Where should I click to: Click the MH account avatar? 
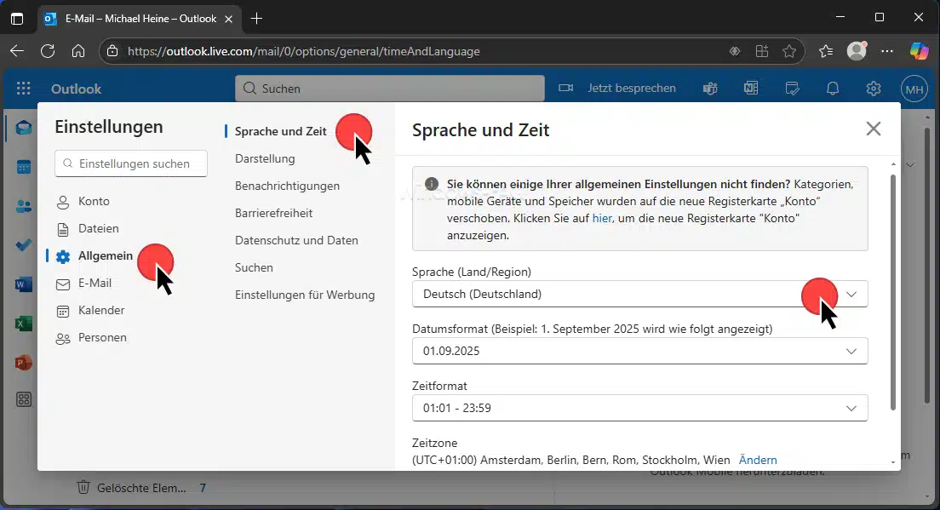pyautogui.click(x=914, y=89)
